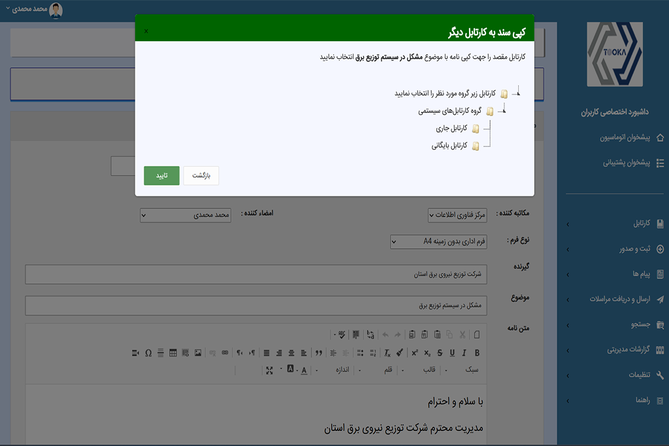Click the green تایید confirm button
The height and width of the screenshot is (446, 669).
[x=161, y=176]
